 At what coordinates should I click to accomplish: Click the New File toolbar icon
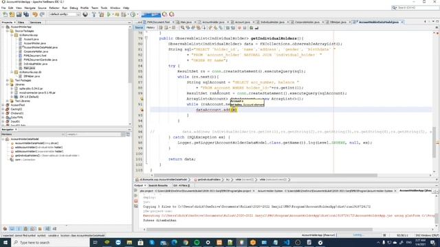pyautogui.click(x=5, y=14)
